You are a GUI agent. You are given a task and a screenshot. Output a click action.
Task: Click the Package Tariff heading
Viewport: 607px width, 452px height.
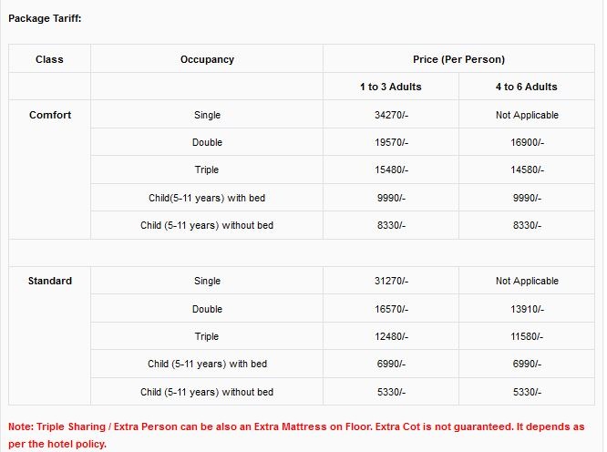tap(45, 18)
